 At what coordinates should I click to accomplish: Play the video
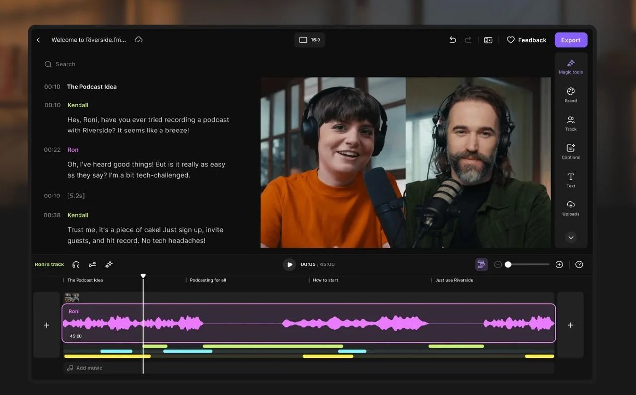(289, 264)
